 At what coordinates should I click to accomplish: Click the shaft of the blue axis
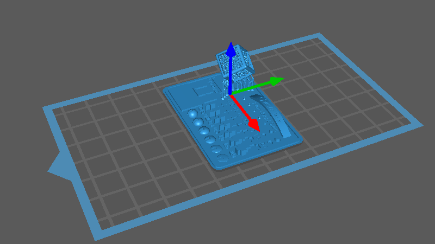[231, 73]
